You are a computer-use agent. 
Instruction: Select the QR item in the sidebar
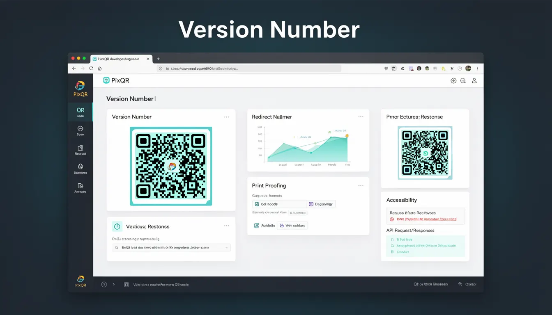(80, 112)
